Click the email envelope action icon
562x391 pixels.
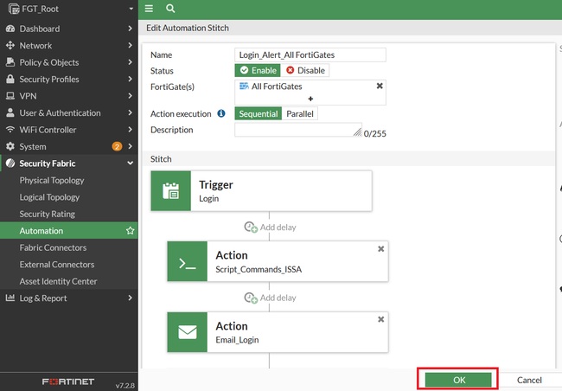[x=188, y=332]
